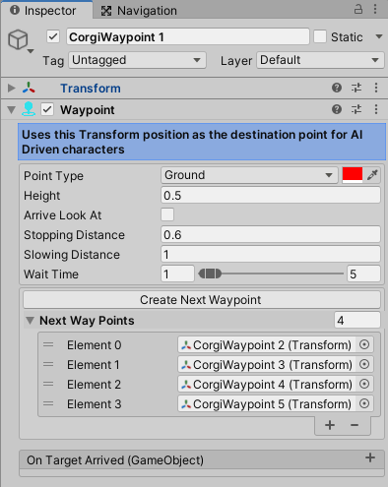388x487 pixels.
Task: Remove a Next Way Points element
Action: pos(355,425)
